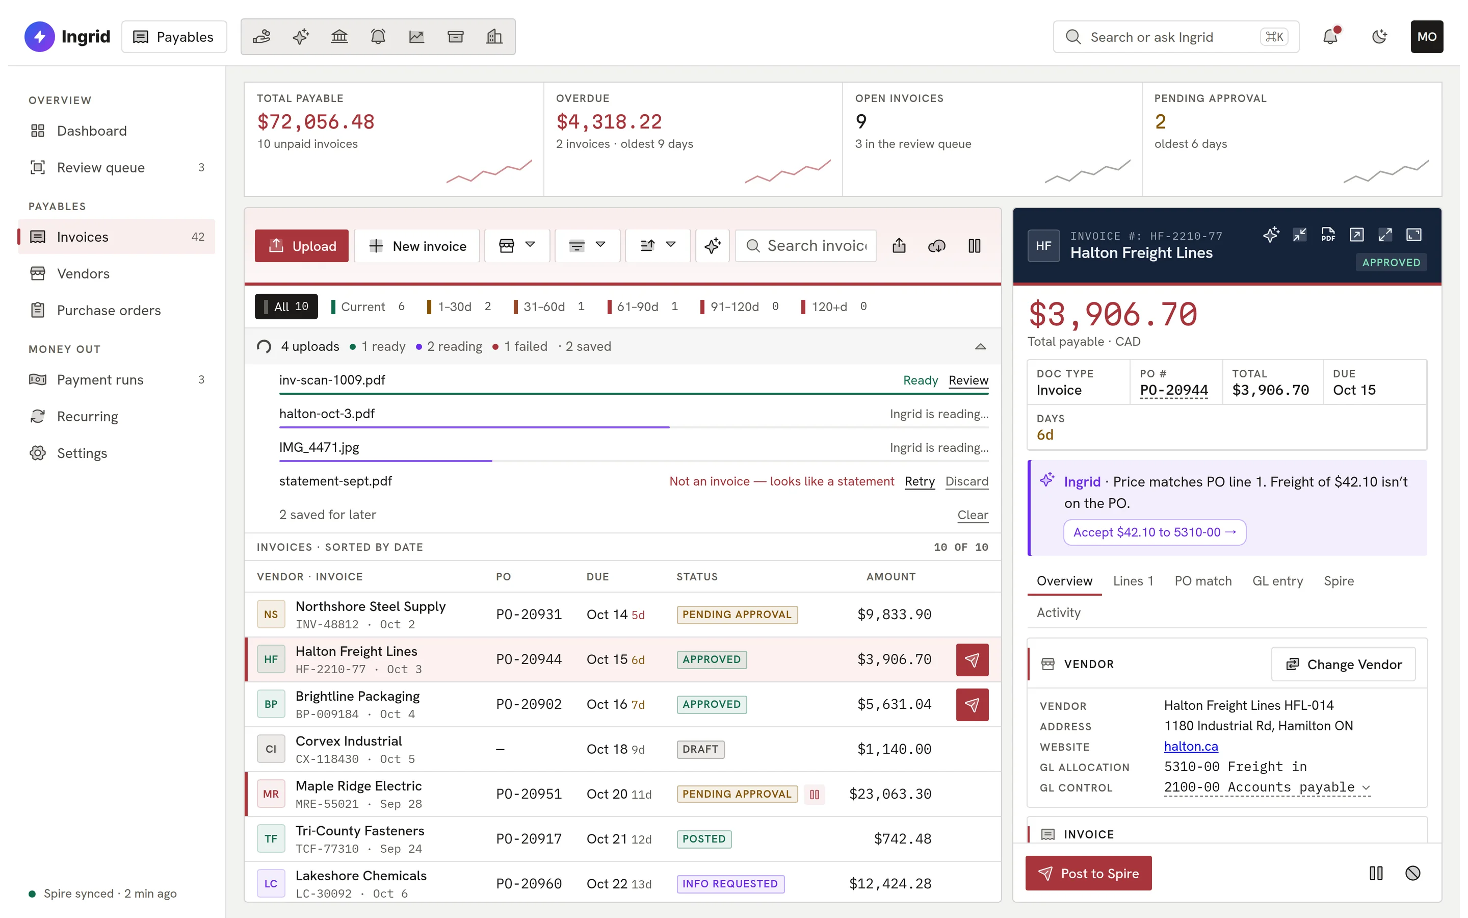Select the All 10 aging filter
1468x918 pixels.
pos(286,307)
